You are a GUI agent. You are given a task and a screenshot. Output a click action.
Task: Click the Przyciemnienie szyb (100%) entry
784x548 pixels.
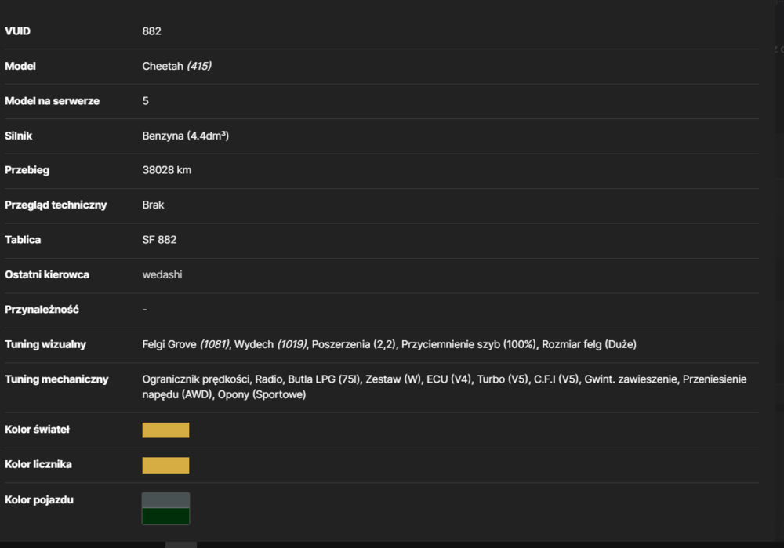pos(469,344)
